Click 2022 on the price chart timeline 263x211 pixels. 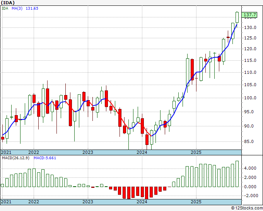coord(34,152)
